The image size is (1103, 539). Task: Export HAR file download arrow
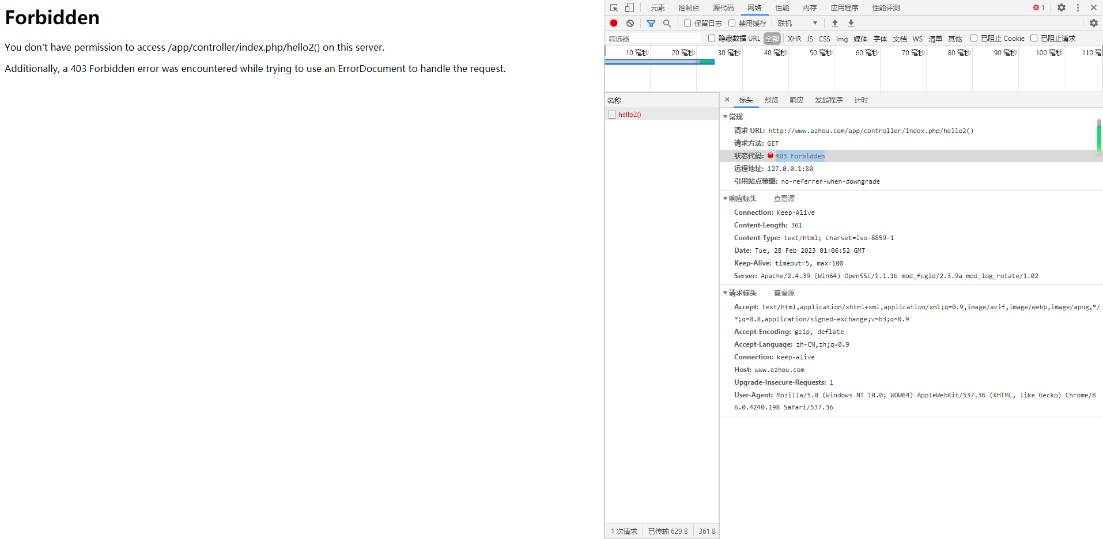click(x=851, y=23)
